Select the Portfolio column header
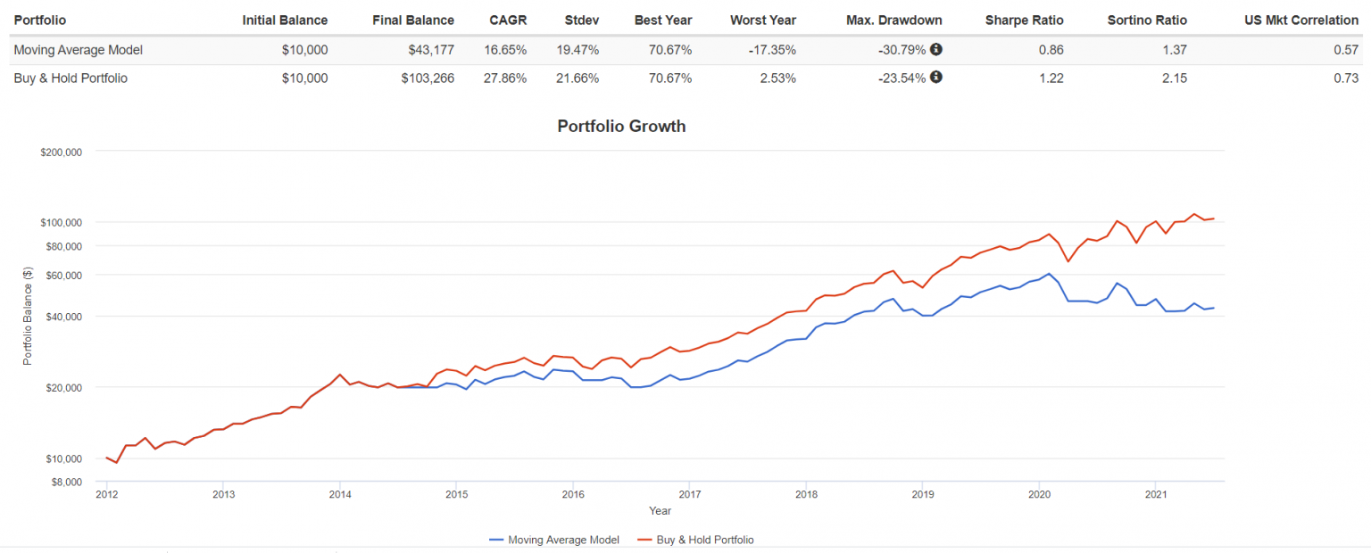The height and width of the screenshot is (553, 1371). click(40, 20)
